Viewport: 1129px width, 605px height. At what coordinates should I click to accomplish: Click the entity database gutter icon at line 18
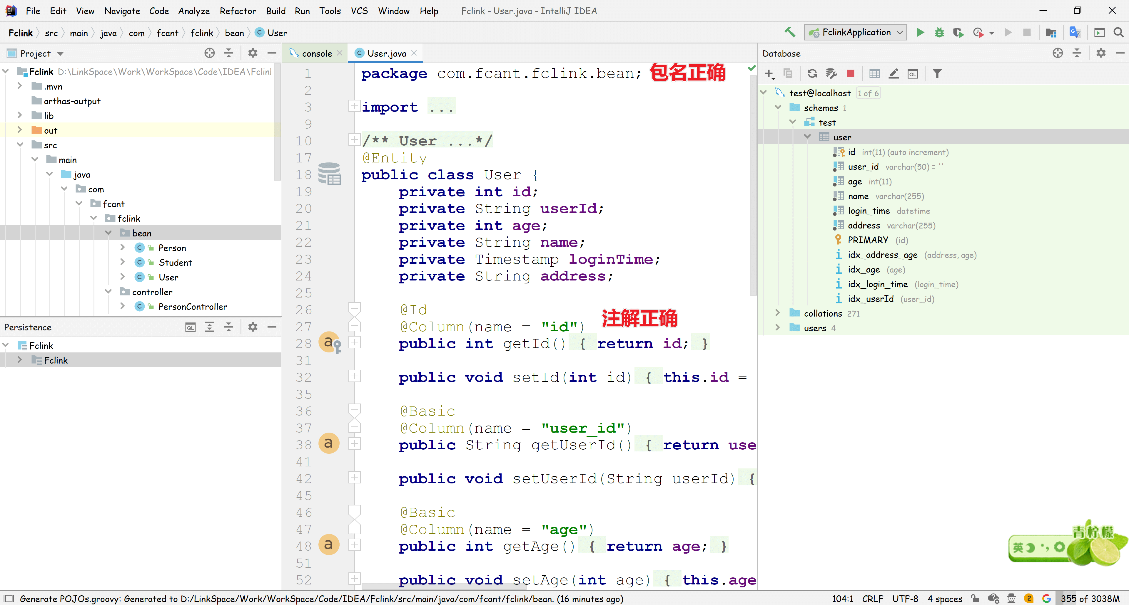tap(329, 174)
